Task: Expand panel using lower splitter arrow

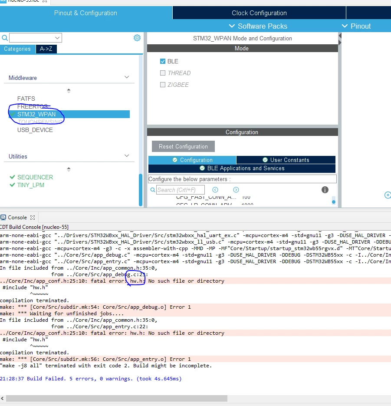Action: (340, 42)
